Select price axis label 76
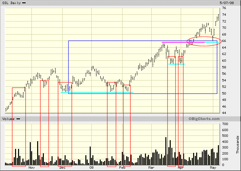The image size is (241, 171). [224, 8]
